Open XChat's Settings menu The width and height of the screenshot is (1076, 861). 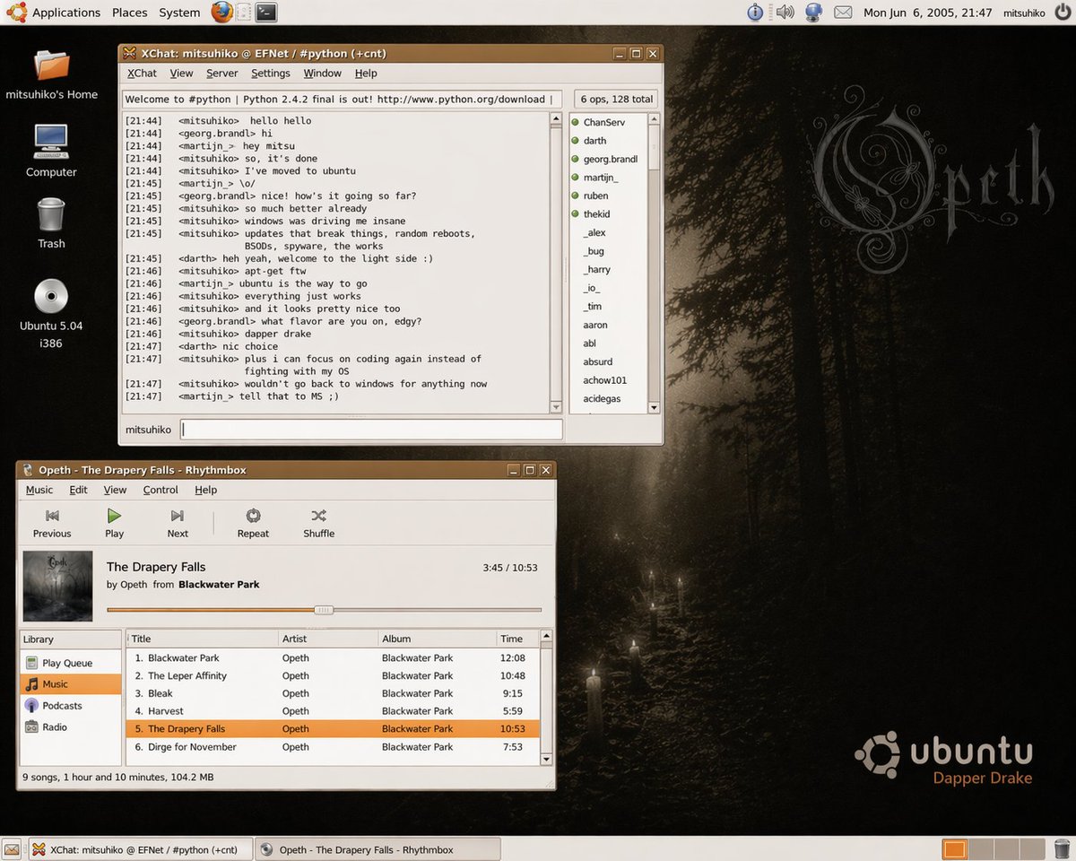pyautogui.click(x=271, y=74)
